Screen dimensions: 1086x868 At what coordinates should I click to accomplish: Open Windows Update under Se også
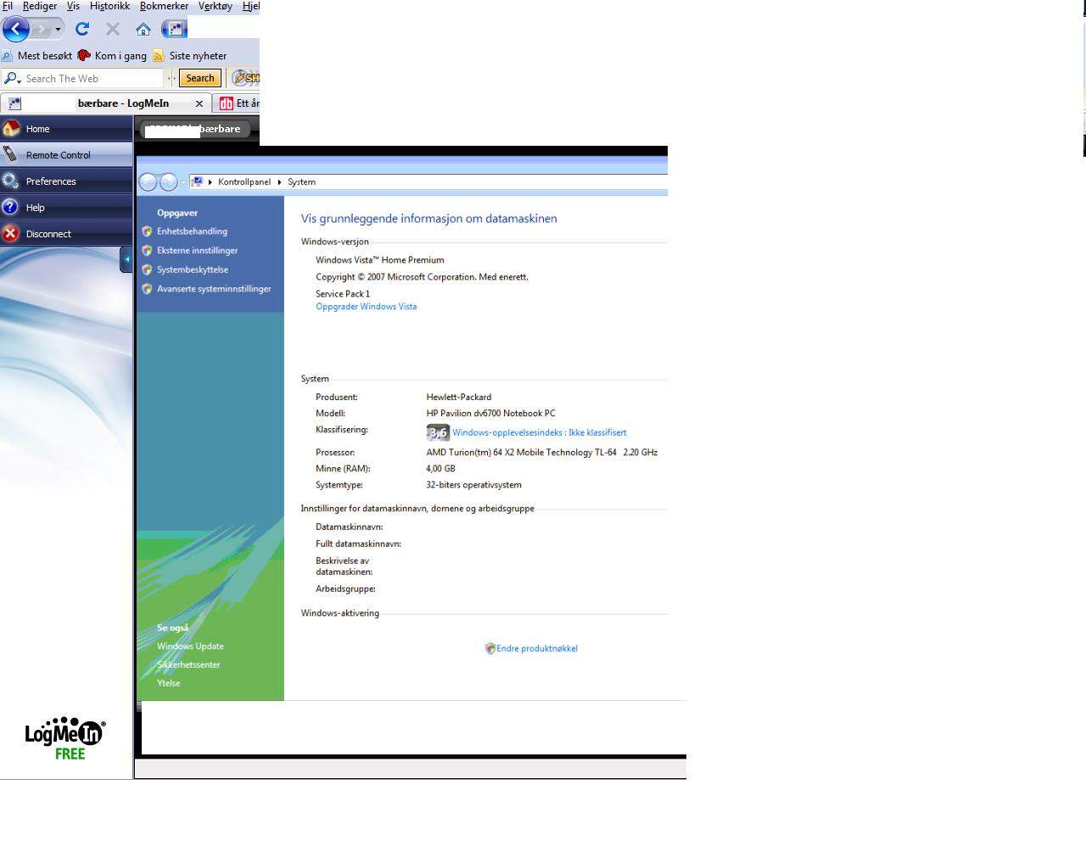click(190, 646)
